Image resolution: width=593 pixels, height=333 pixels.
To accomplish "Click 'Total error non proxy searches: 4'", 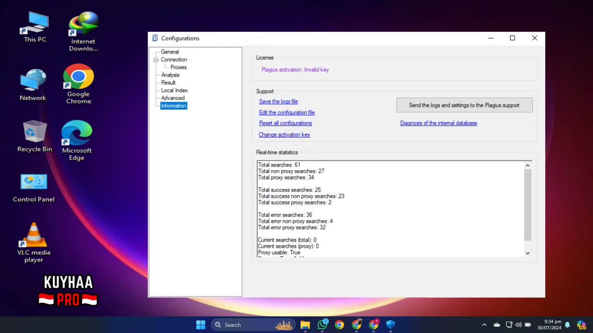I will click(295, 221).
